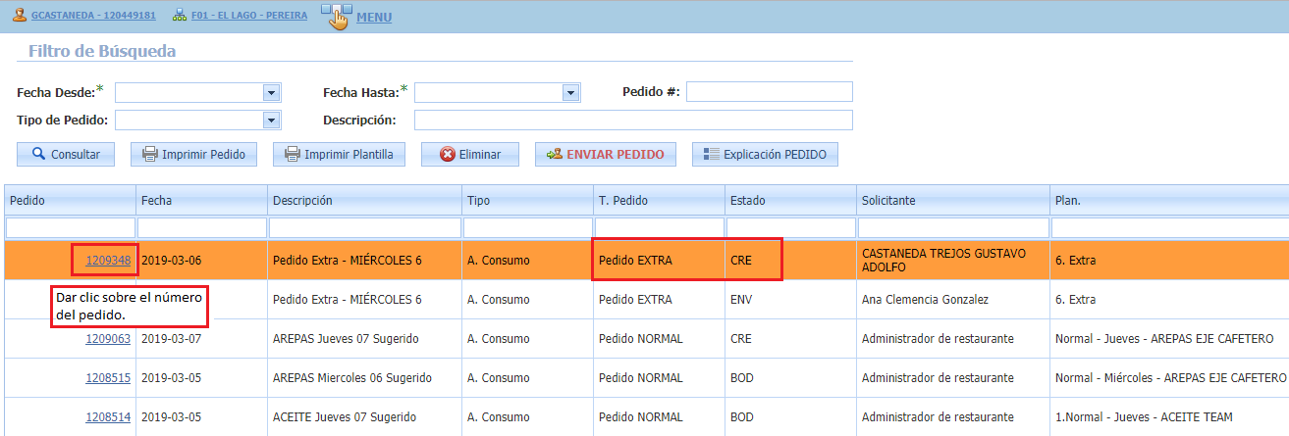
Task: Expand the Tipo de Pedido dropdown arrow
Action: [272, 120]
